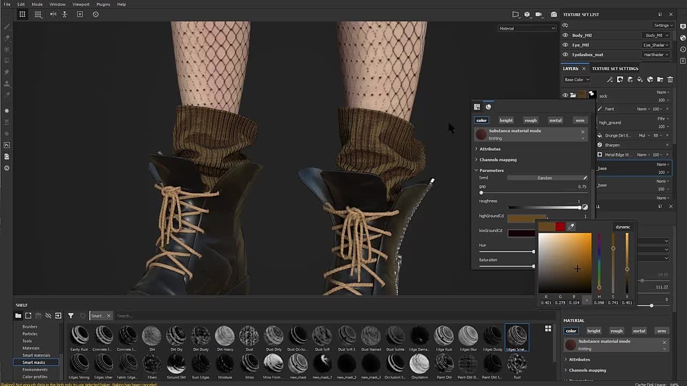Remove the Smart... shelf filter tag
Viewport: 687px width, 386px height.
point(108,316)
